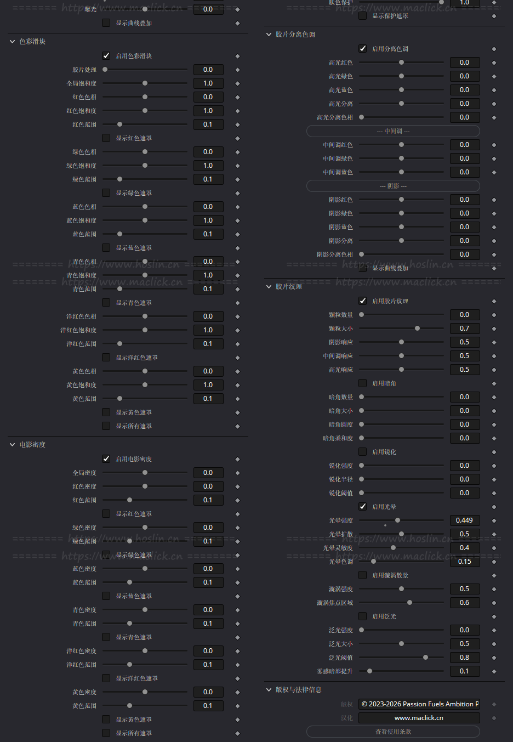Collapse the 版权与法律信息 section

(269, 690)
